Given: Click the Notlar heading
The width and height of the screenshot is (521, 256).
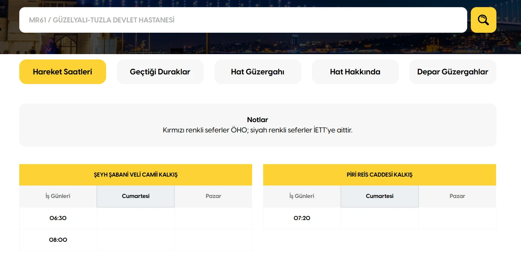Looking at the screenshot, I should 257,120.
